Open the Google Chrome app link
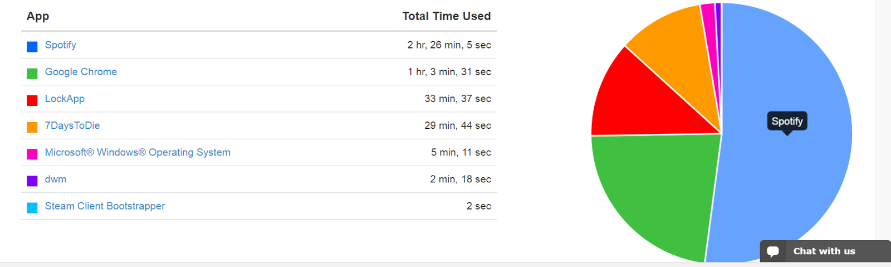The height and width of the screenshot is (267, 891). pyautogui.click(x=81, y=72)
